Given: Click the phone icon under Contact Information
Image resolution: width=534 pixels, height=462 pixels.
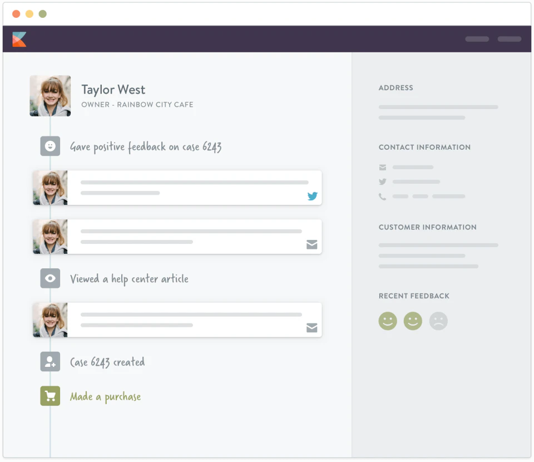Looking at the screenshot, I should pyautogui.click(x=383, y=196).
